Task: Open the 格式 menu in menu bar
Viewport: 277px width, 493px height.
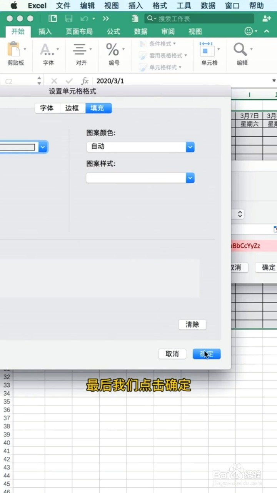Action: click(160, 6)
